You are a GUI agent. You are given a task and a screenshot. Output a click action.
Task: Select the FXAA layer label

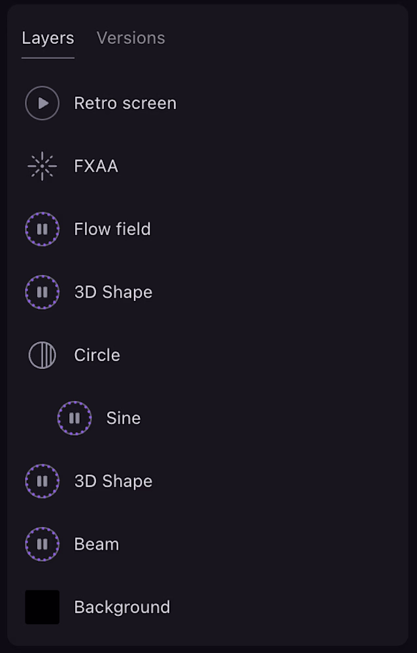pyautogui.click(x=96, y=167)
